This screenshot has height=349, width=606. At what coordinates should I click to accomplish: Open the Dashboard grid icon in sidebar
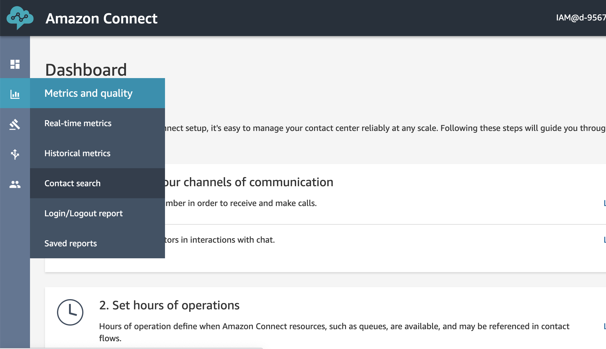[15, 64]
